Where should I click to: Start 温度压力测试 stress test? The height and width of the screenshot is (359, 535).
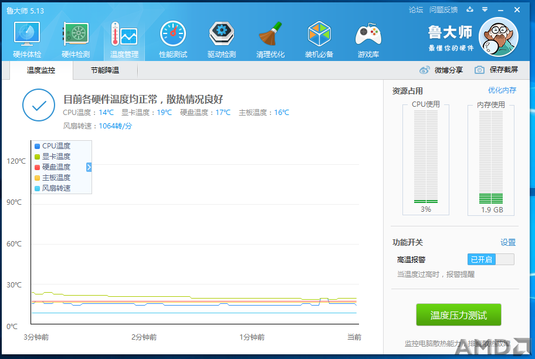click(459, 314)
